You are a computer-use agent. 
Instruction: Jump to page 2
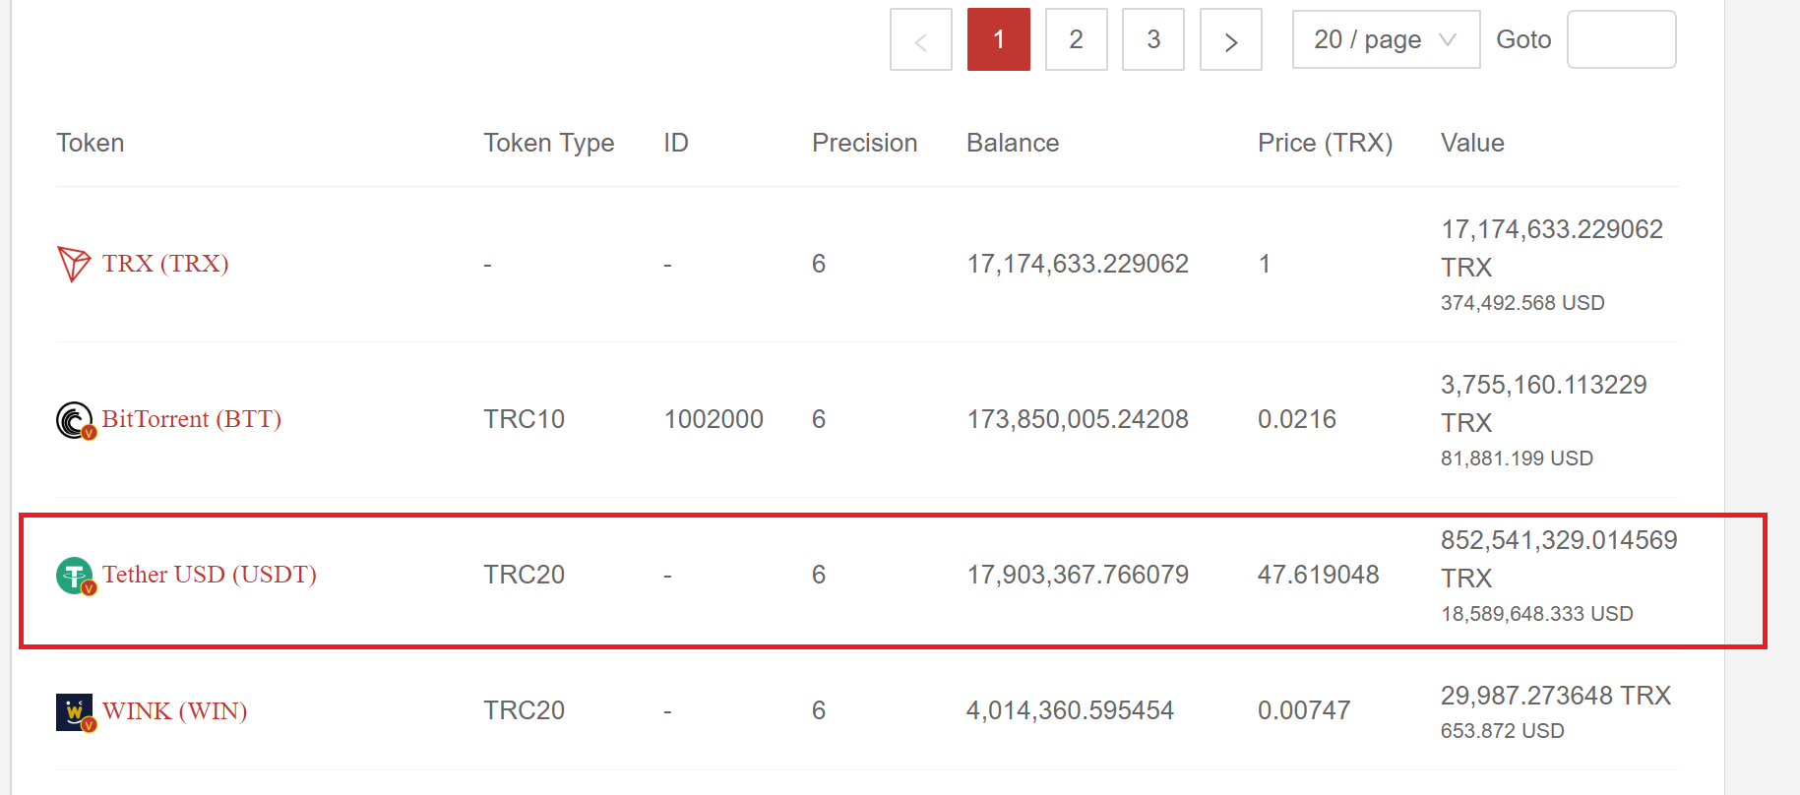point(1076,40)
